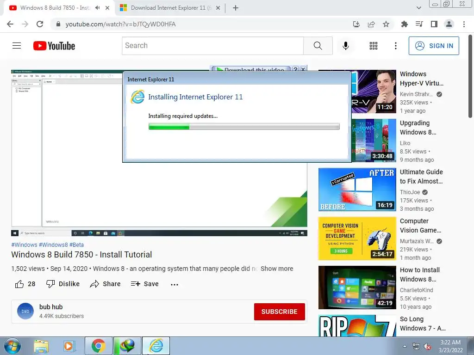Show hidden system tray icons
The image size is (474, 355).
[x=405, y=346]
